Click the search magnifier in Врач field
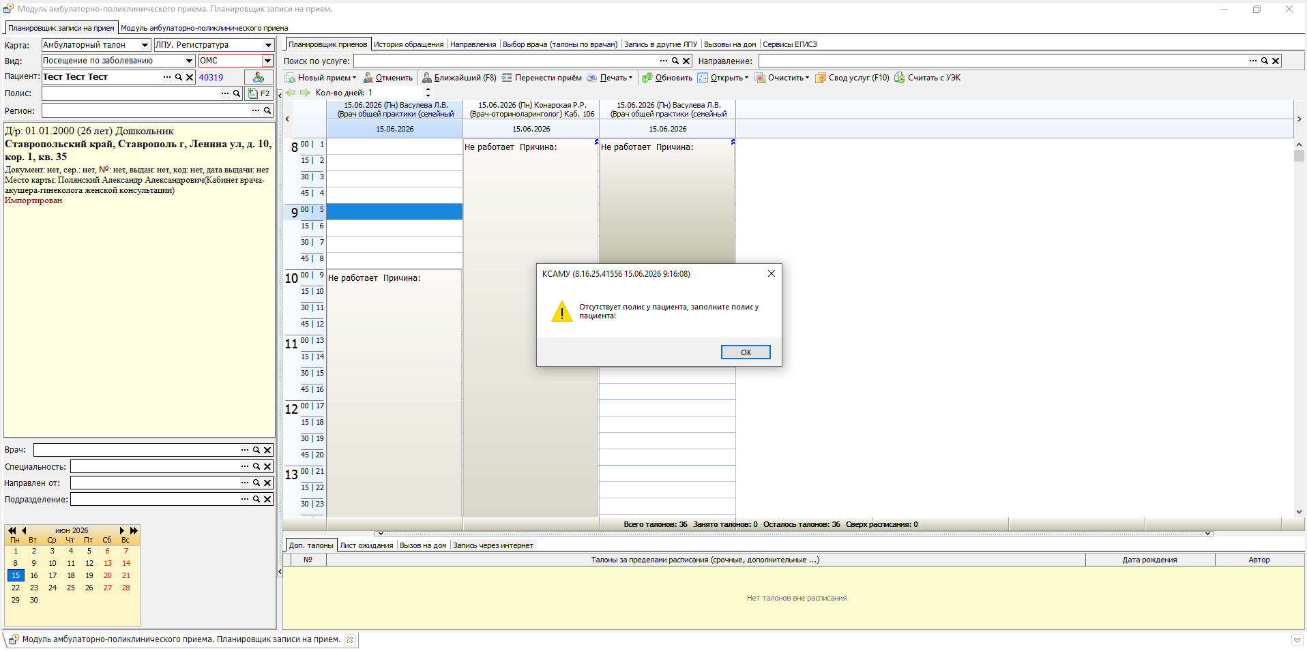The width and height of the screenshot is (1307, 651). point(256,450)
